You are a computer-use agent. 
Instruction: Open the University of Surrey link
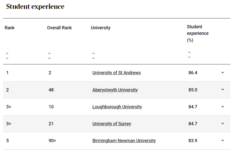[112, 124]
